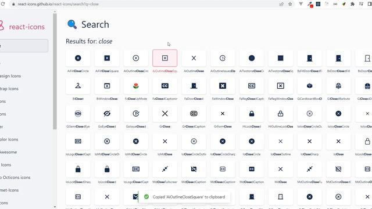Select the AiTwotoneCloseSquare icon
Image resolution: width=372 pixels, height=209 pixels.
[281, 58]
